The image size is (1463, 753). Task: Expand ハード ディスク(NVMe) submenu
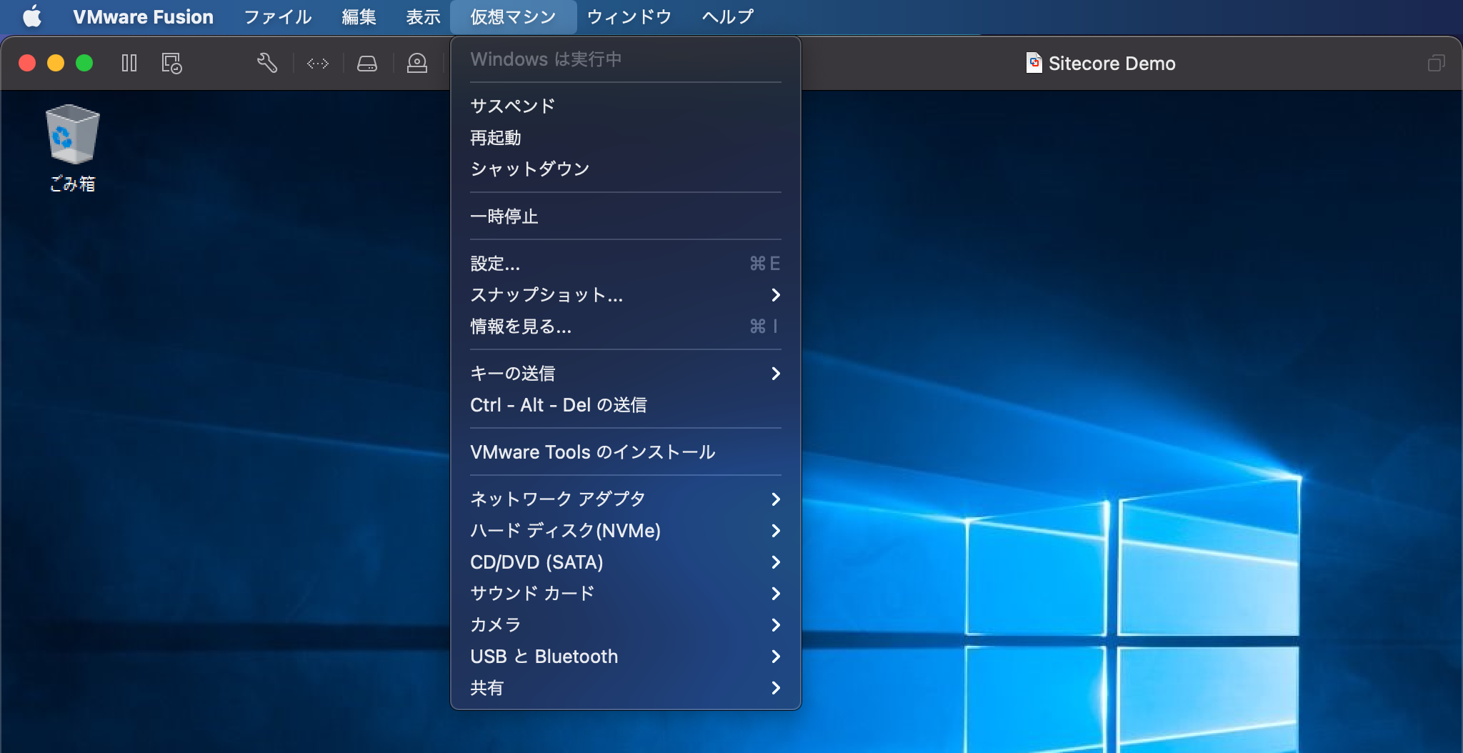pyautogui.click(x=625, y=530)
